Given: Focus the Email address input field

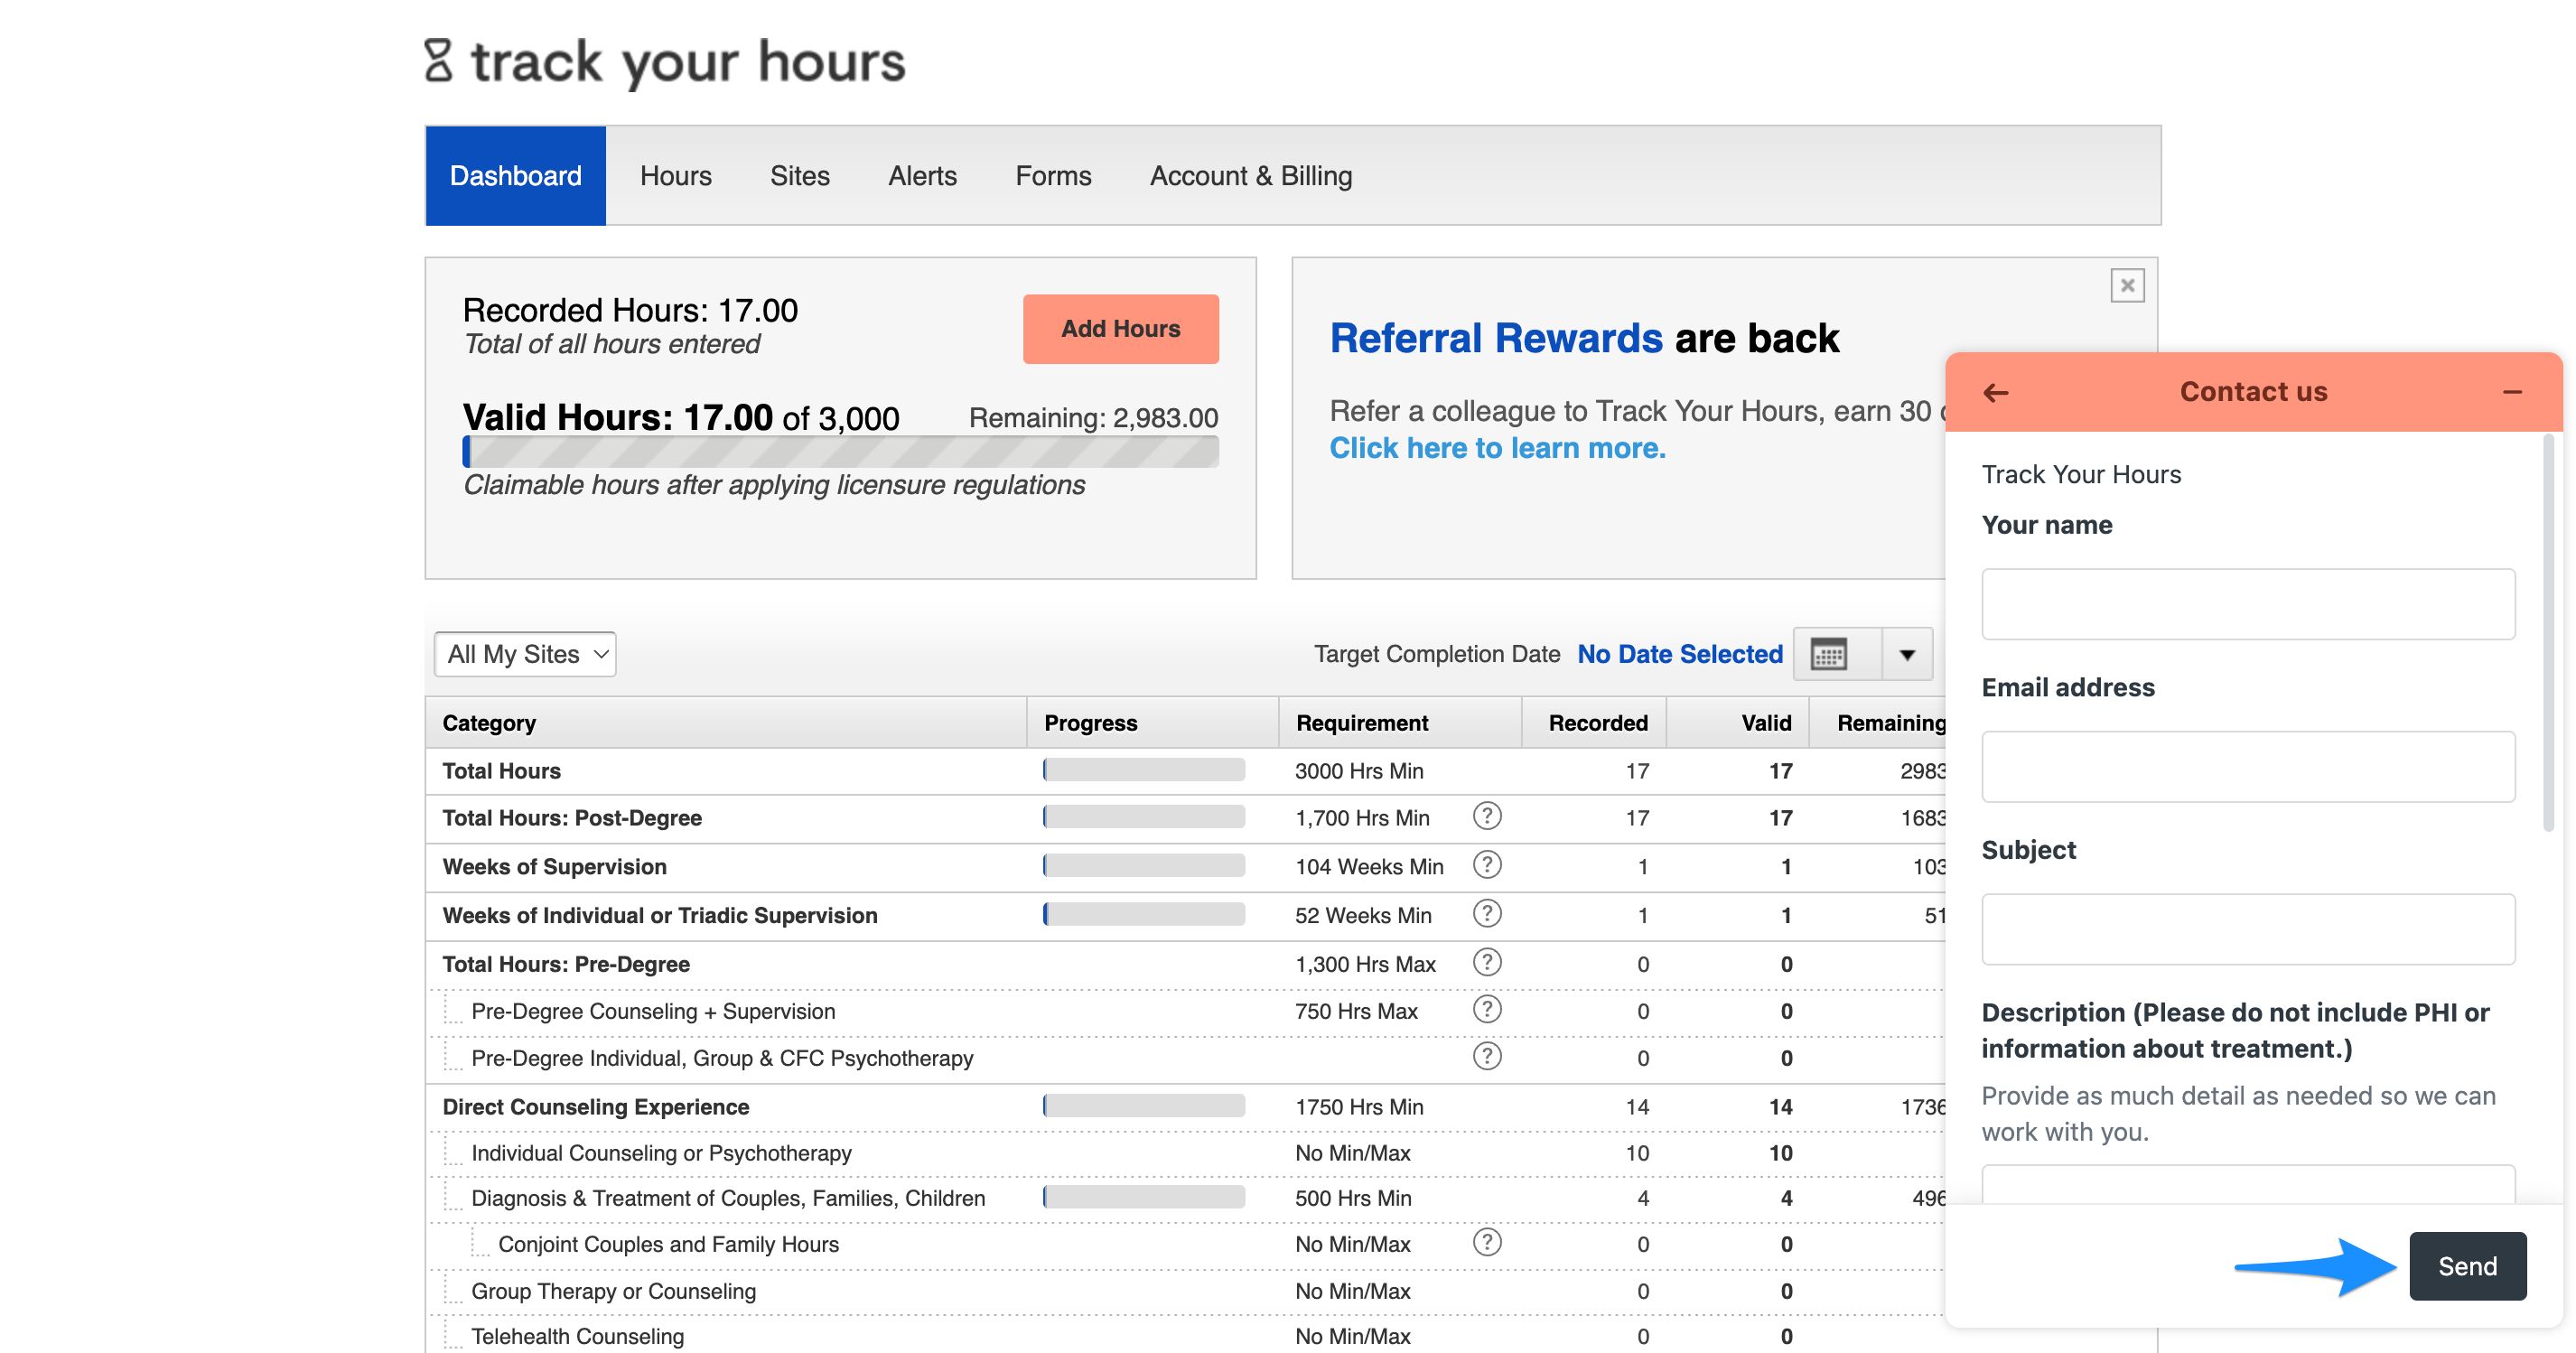Looking at the screenshot, I should click(x=2248, y=766).
